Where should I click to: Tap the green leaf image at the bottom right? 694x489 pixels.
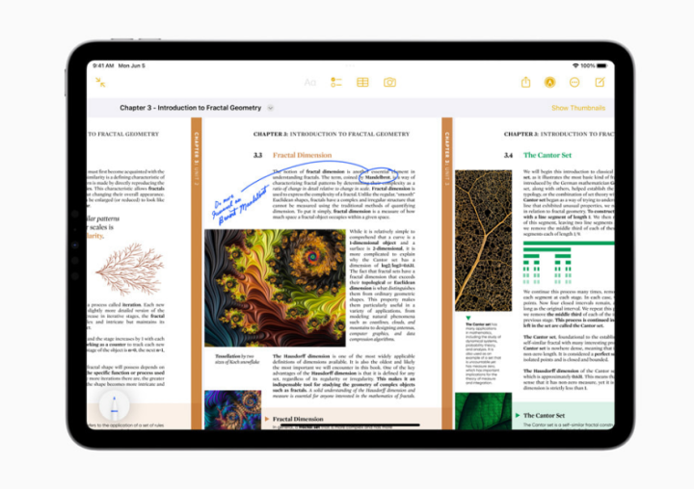(483, 411)
